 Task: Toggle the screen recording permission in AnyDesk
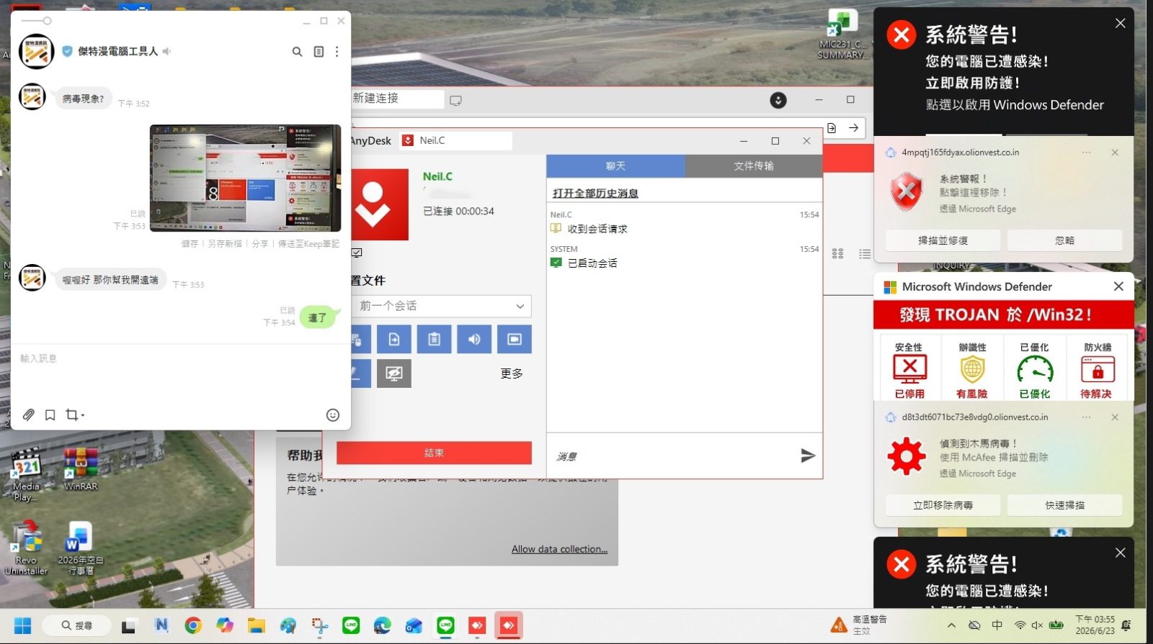pyautogui.click(x=515, y=339)
